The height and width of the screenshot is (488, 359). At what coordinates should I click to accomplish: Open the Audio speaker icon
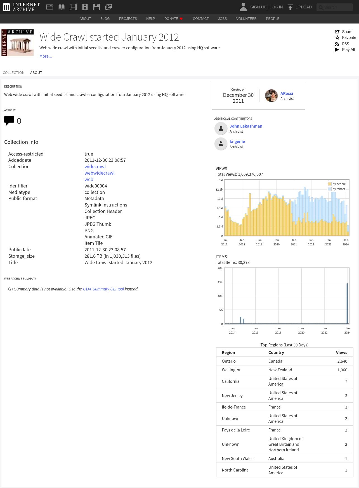85,7
